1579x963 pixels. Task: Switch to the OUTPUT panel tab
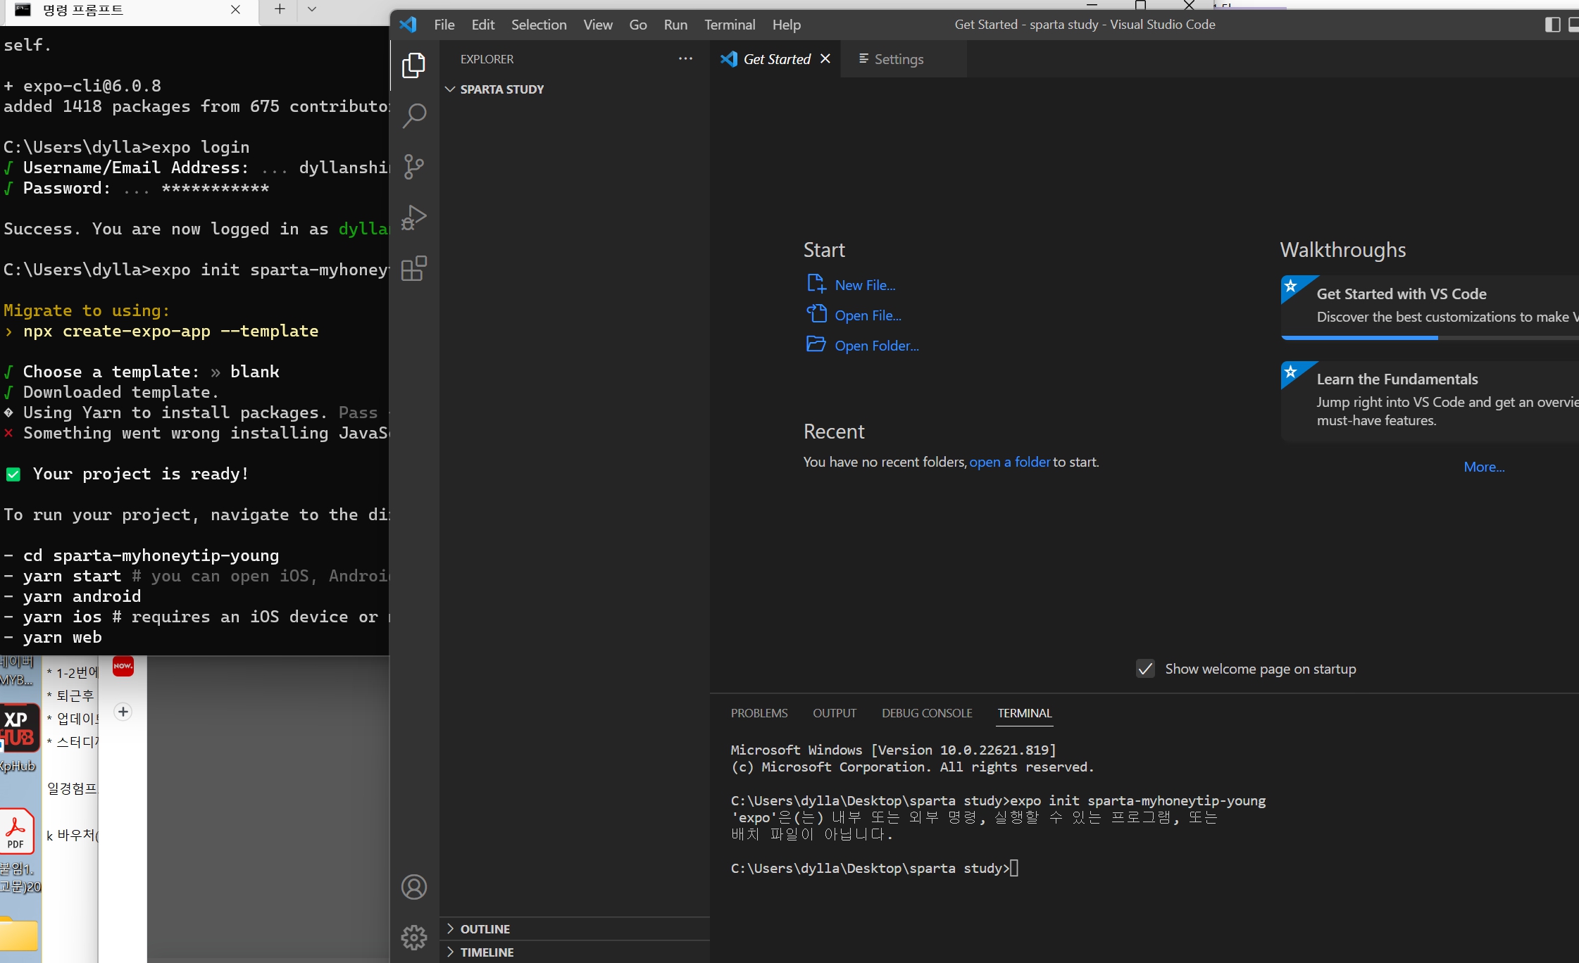[835, 713]
